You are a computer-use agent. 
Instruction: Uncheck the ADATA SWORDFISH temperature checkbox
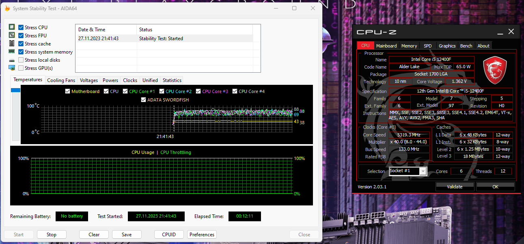[x=143, y=100]
